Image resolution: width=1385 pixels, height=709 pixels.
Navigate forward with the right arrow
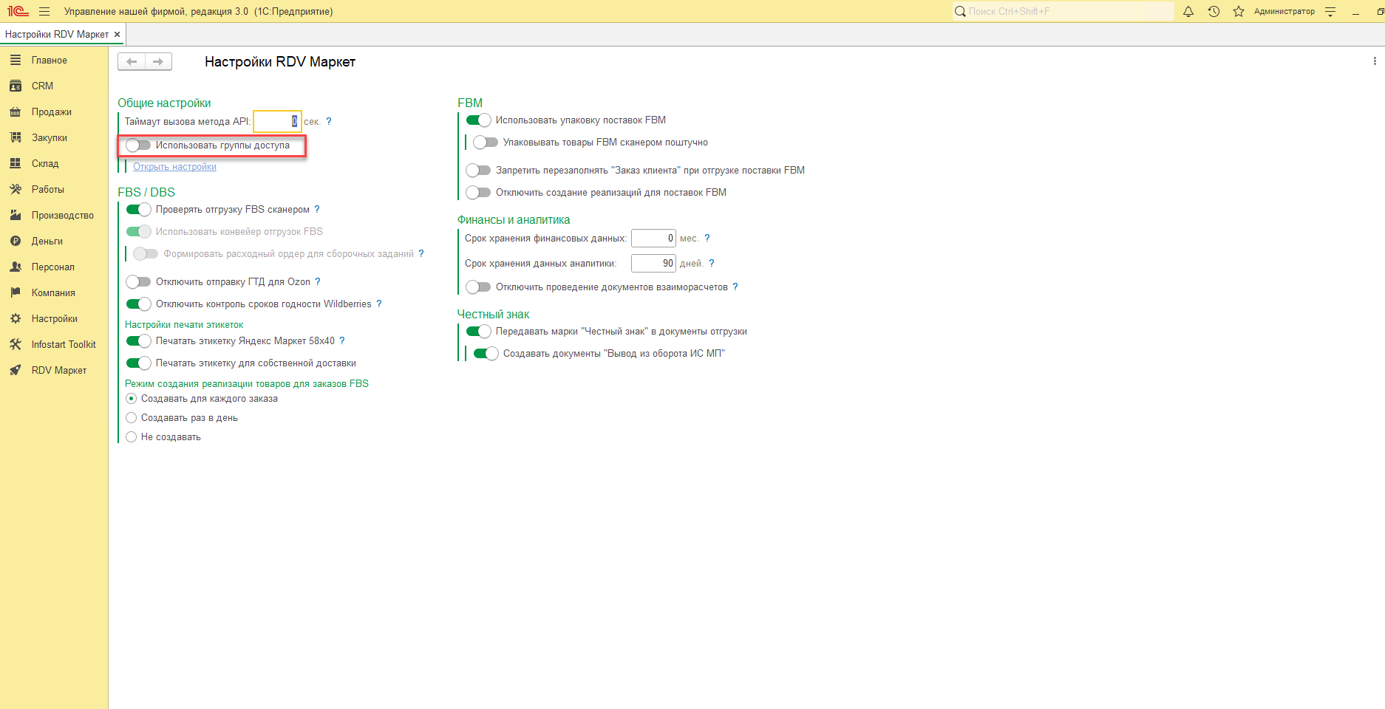[x=158, y=61]
